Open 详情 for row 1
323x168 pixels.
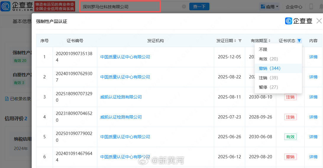point(313,57)
